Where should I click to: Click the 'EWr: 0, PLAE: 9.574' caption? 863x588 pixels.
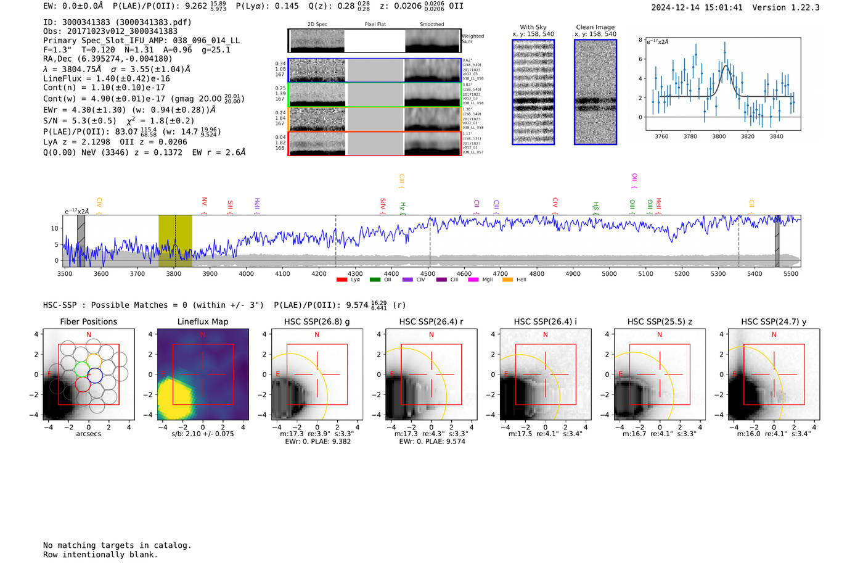tap(431, 442)
